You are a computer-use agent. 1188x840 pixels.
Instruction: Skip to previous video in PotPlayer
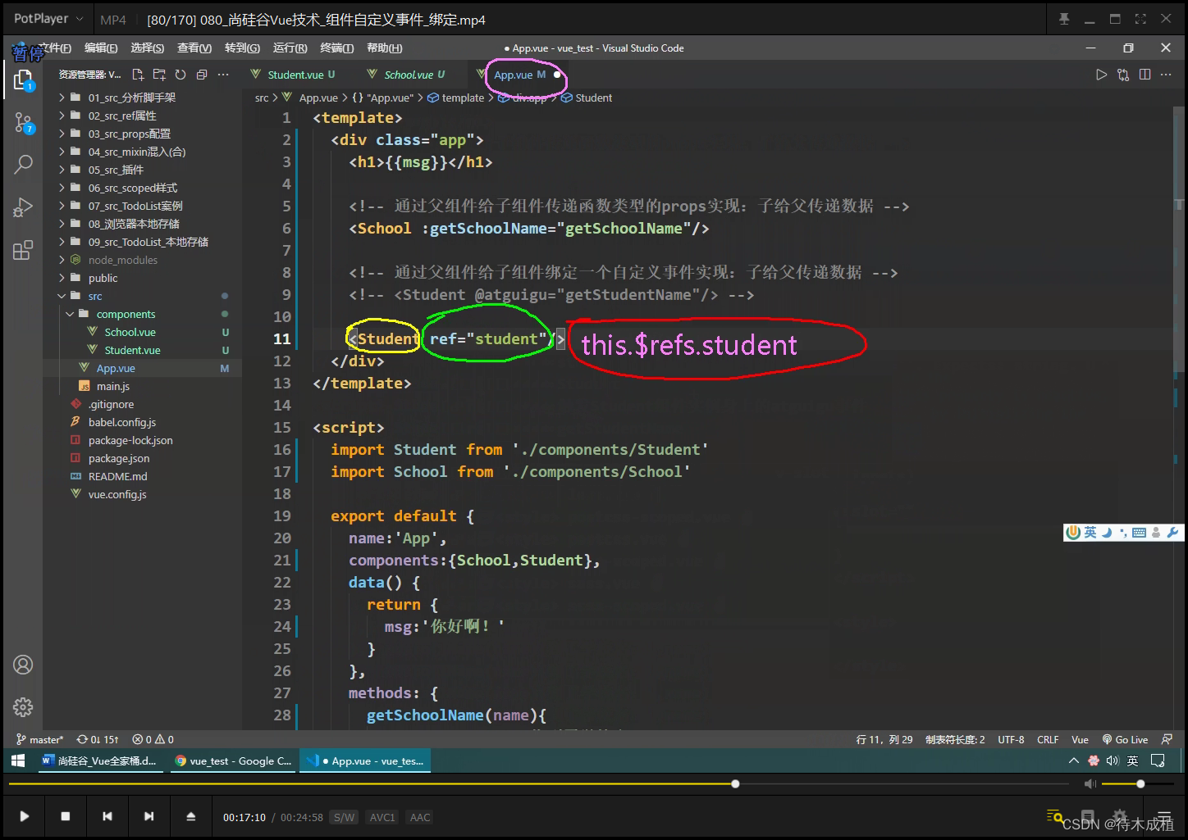107,816
